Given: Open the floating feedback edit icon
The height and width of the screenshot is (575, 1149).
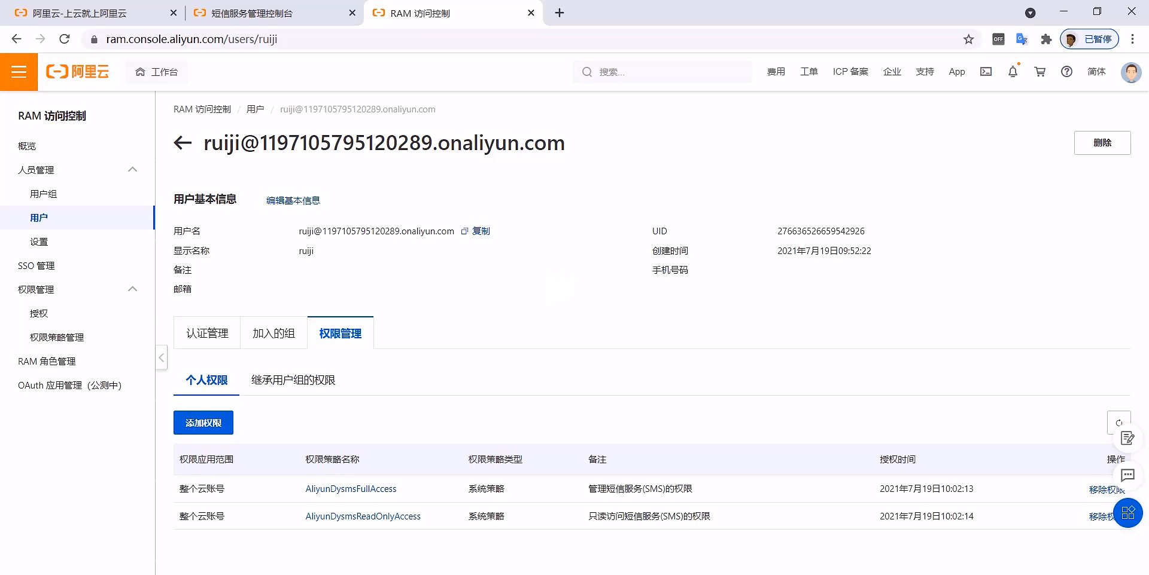Looking at the screenshot, I should (x=1127, y=438).
